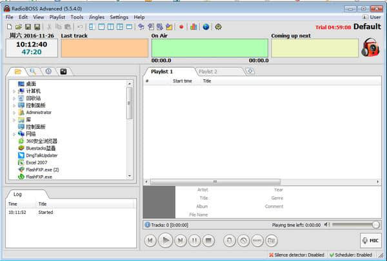Open the settings gear icon in toolbar

point(218,27)
